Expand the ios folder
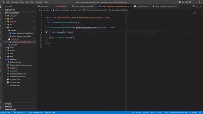The height and width of the screenshot is (114, 203). pyautogui.click(x=11, y=24)
